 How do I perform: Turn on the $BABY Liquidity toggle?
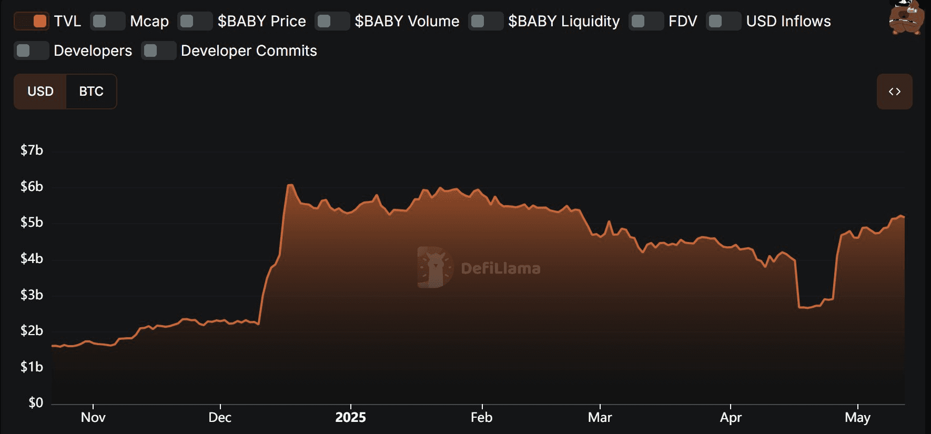[x=486, y=21]
